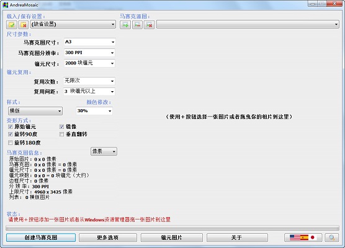Screen dimensions: 345x248
Task: Open the 复用次数 无限次 dropdown
Action: tap(89, 81)
